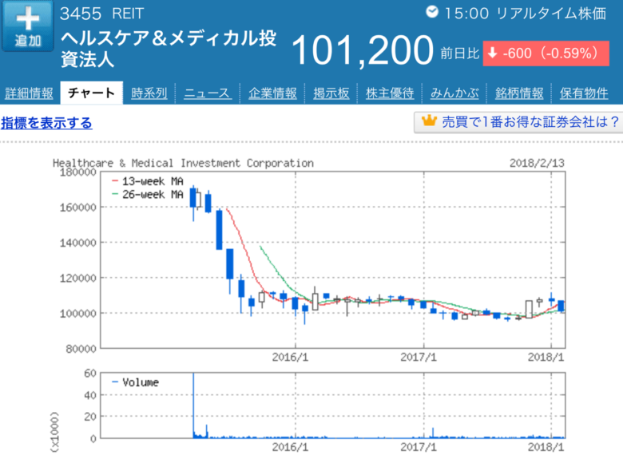623x455 pixels.
Task: Click the red down-arrow in price change badge
Action: point(492,53)
